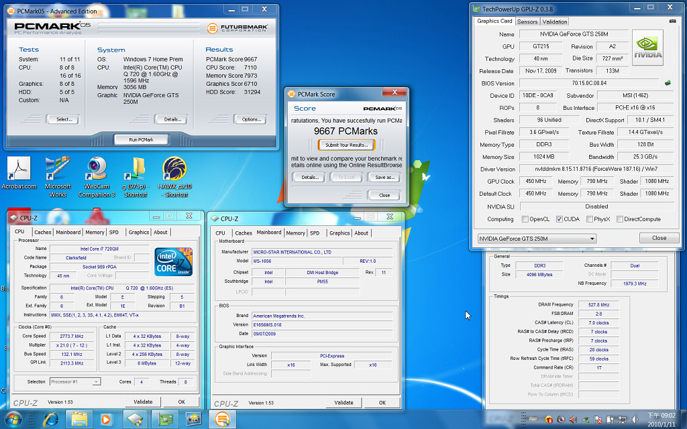Click the Windows Start orb
This screenshot has height=429, width=687.
point(13,420)
